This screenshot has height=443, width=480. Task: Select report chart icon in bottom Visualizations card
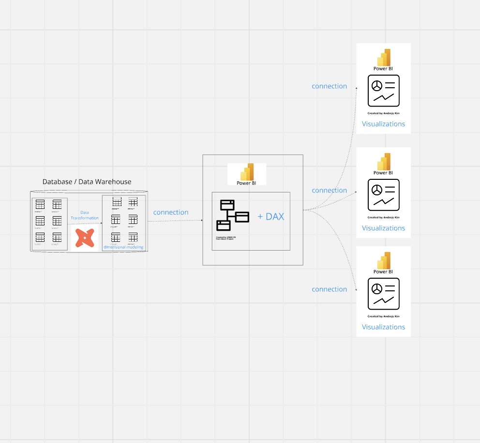pyautogui.click(x=384, y=294)
